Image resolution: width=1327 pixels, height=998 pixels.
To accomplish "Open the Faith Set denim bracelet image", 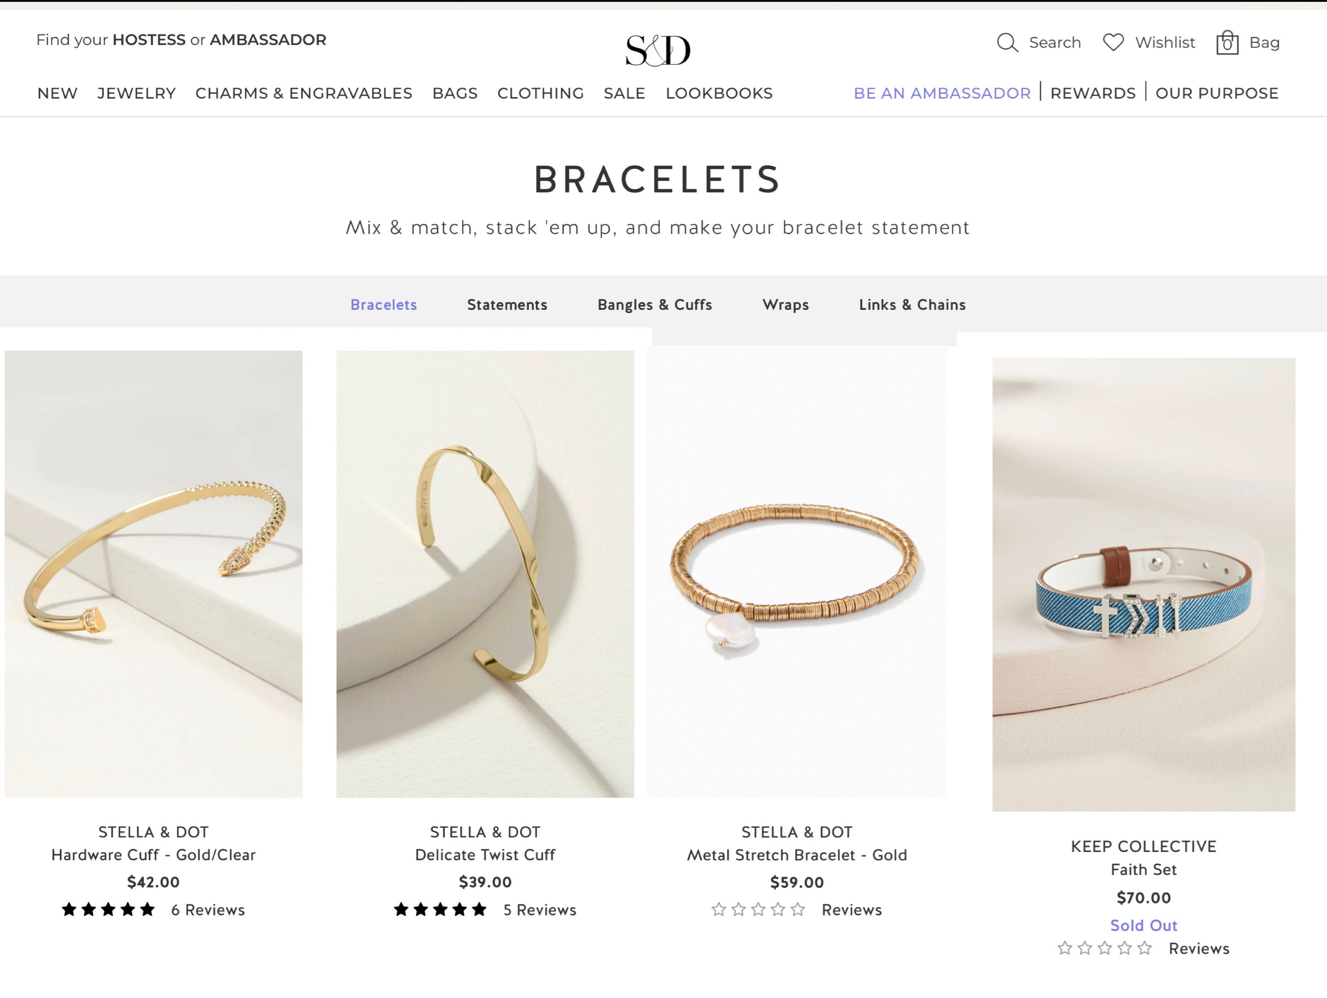I will [x=1143, y=585].
